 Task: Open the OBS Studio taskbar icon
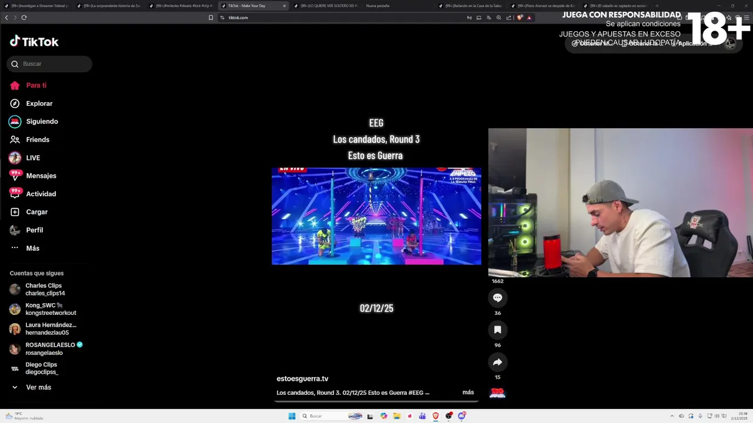pos(449,416)
